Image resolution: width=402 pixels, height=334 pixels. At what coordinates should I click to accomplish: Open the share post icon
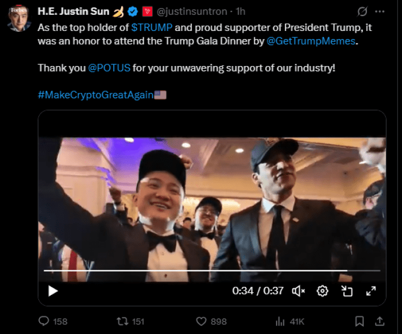[x=379, y=321]
